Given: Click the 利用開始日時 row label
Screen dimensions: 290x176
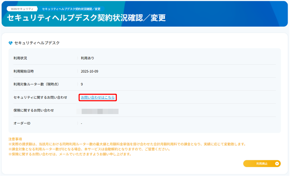Looking at the screenshot, I should tap(23, 71).
